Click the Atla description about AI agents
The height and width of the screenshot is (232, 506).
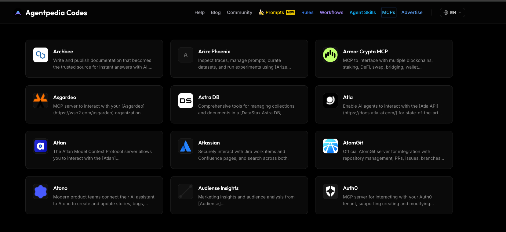(x=392, y=109)
